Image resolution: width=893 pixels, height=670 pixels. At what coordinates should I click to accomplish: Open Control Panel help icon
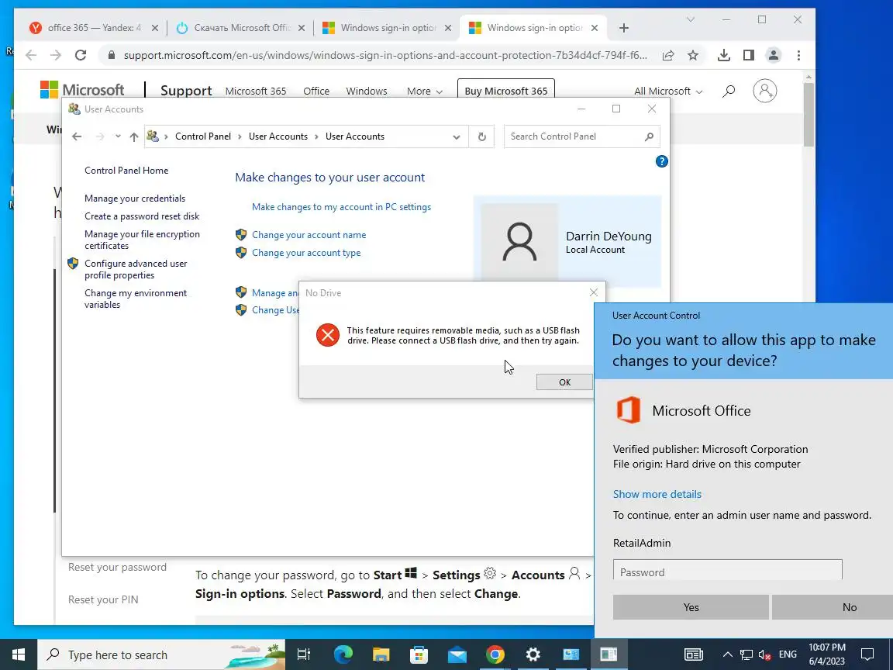pyautogui.click(x=661, y=161)
